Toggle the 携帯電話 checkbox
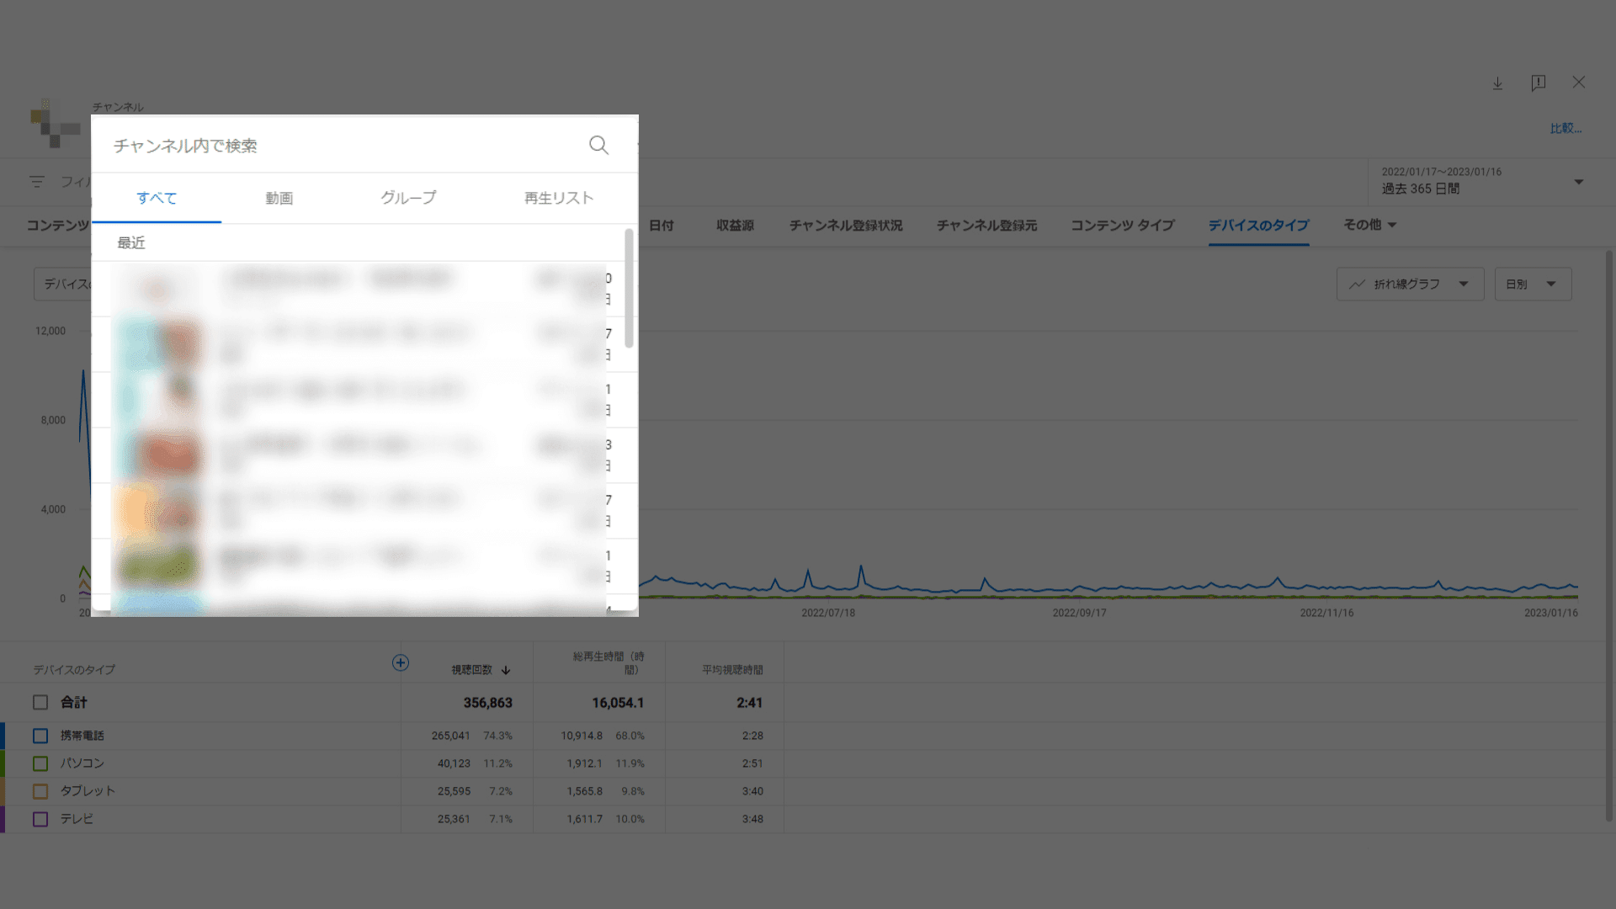Viewport: 1616px width, 909px height. [x=40, y=736]
